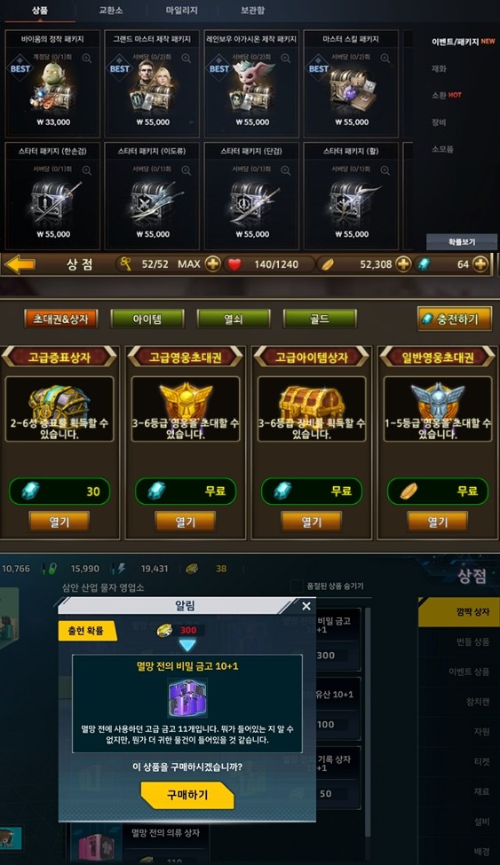Click the magnifier on 마스터 스킬 패키지

tap(385, 58)
